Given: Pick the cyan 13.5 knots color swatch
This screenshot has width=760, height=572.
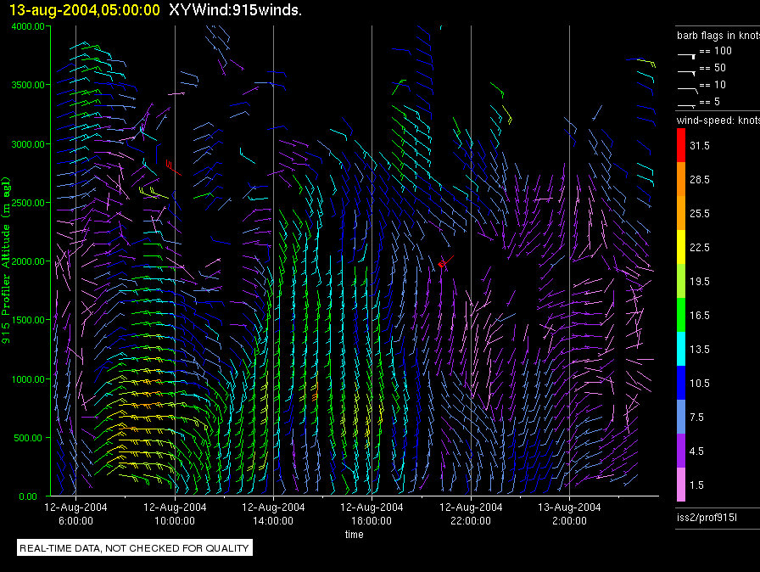Looking at the screenshot, I should coord(680,349).
